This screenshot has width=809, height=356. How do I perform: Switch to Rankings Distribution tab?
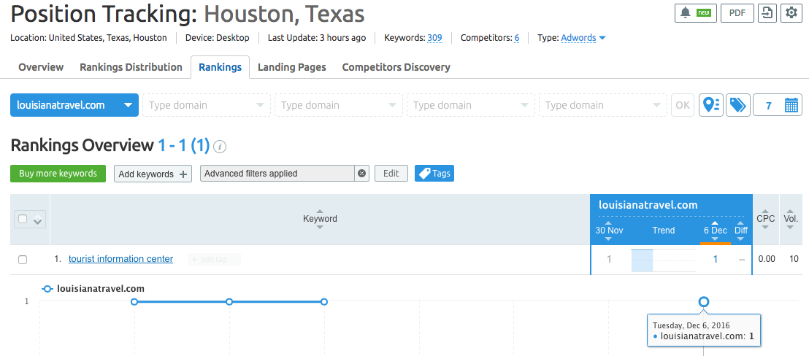click(131, 67)
